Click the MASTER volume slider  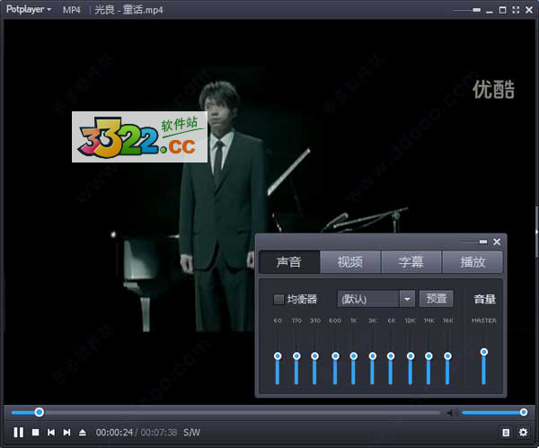(x=484, y=352)
